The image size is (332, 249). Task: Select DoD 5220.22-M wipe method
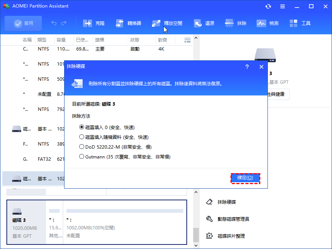(x=115, y=147)
